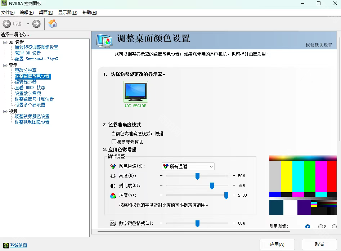Viewport: 341px width, 251px height.
Task: Open 配置 Surround、PhysX task
Action: pyautogui.click(x=36, y=59)
